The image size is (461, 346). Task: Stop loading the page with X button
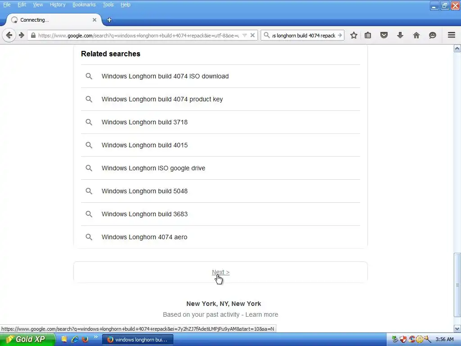pos(252,35)
